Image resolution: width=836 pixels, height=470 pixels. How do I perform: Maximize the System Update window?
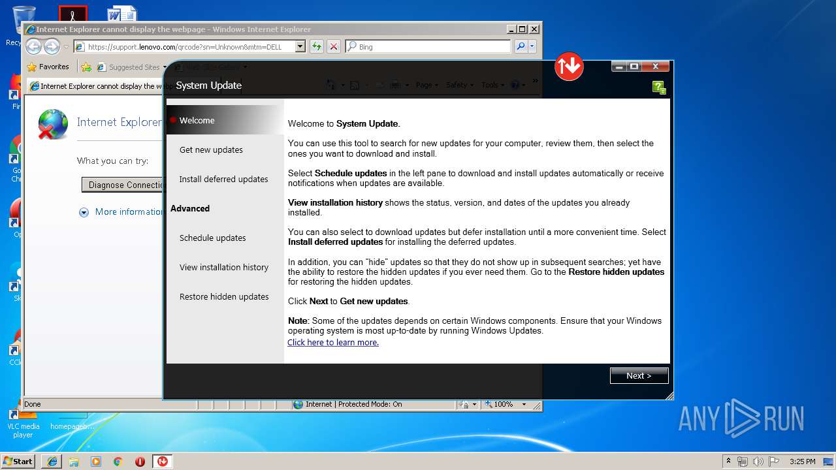[x=634, y=66]
